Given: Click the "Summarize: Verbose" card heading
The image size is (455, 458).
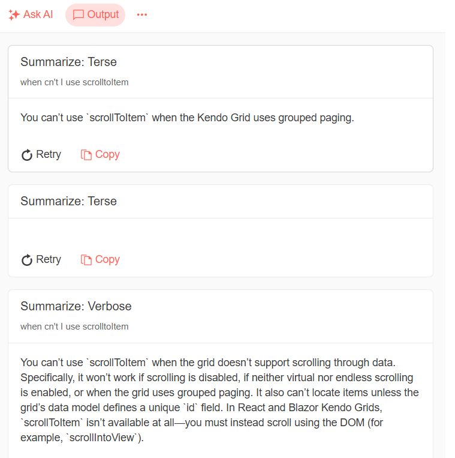Looking at the screenshot, I should [76, 307].
